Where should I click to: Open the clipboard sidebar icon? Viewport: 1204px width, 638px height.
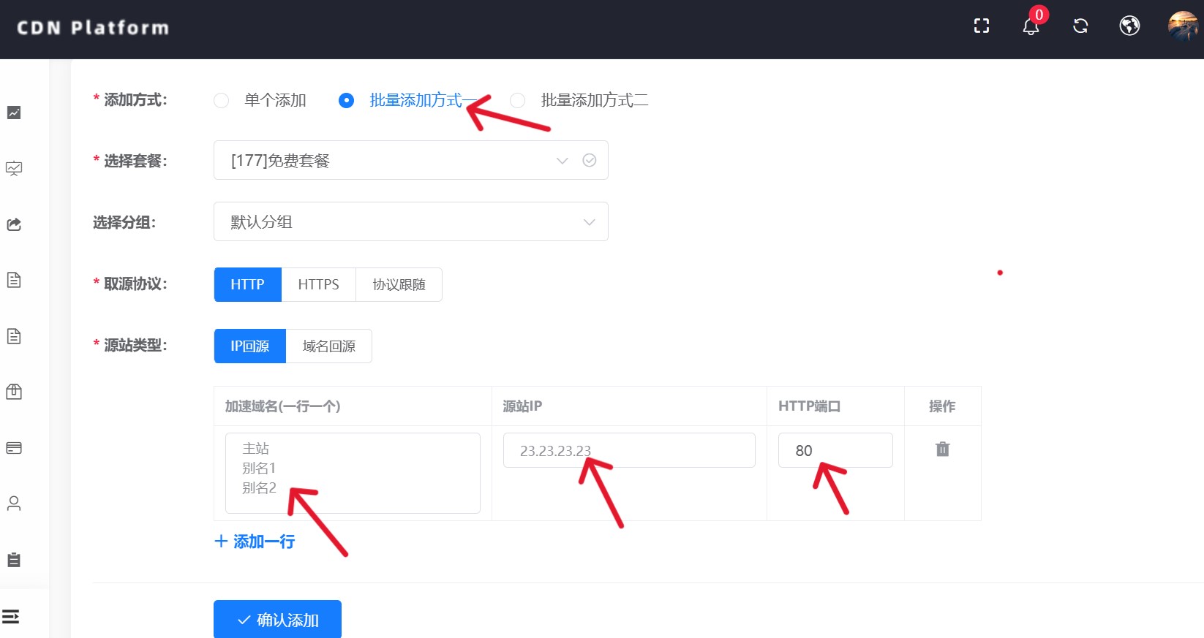click(x=14, y=560)
